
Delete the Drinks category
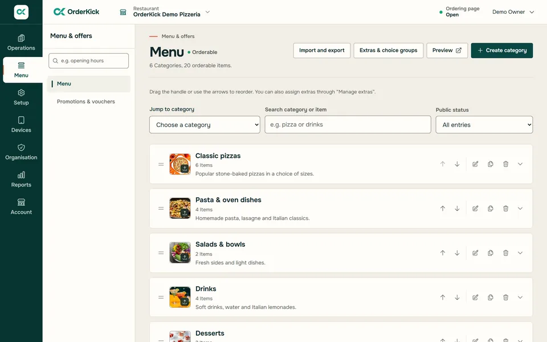(505, 298)
